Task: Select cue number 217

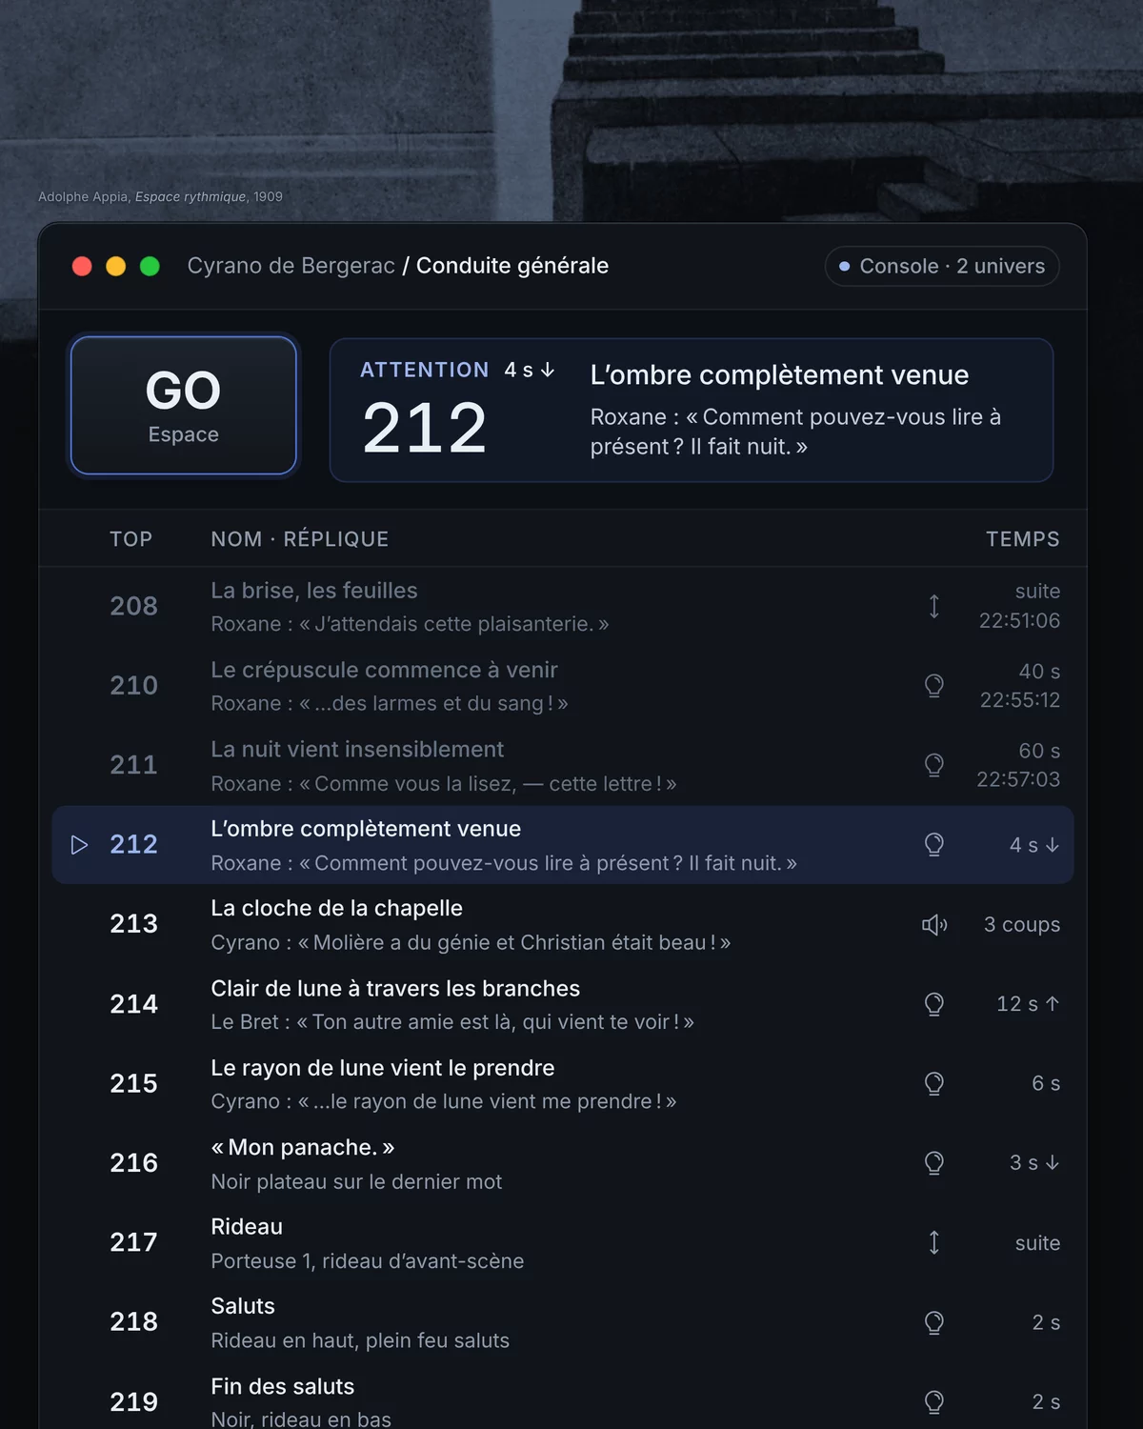Action: (x=133, y=1242)
